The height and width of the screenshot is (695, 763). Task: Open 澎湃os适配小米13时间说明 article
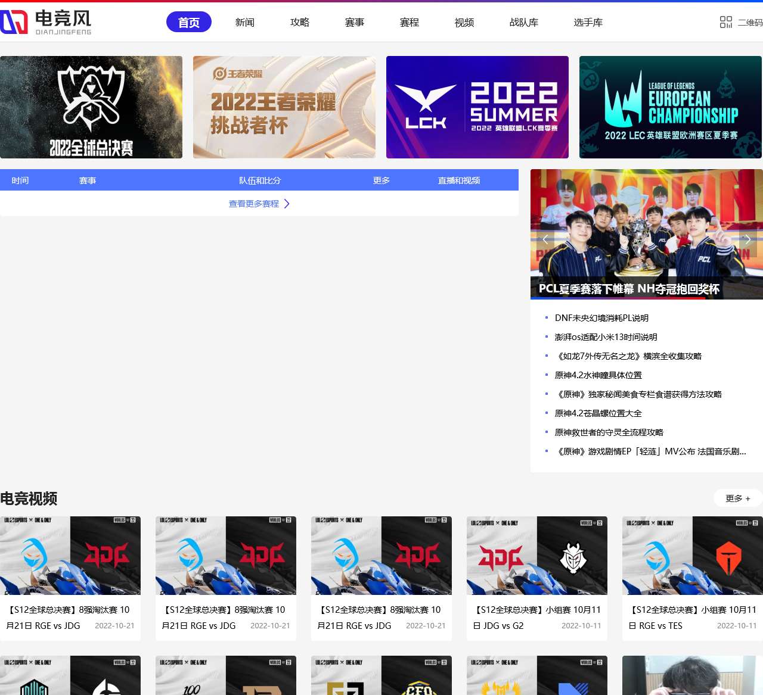click(606, 337)
